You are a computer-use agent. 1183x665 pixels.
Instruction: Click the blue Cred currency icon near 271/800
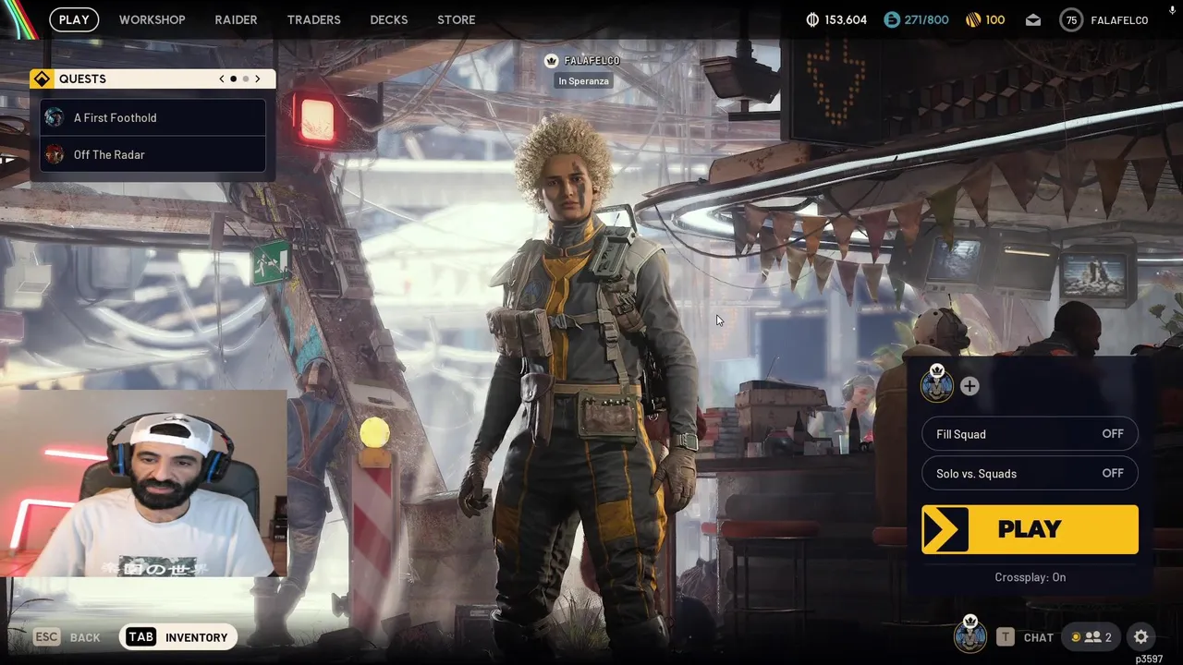892,19
